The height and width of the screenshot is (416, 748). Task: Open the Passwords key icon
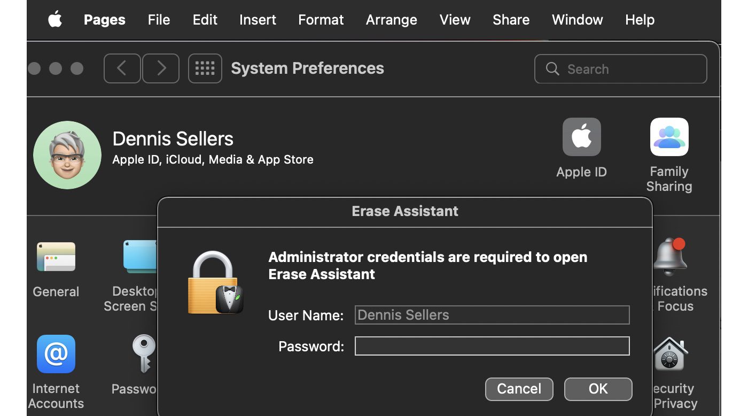point(143,354)
